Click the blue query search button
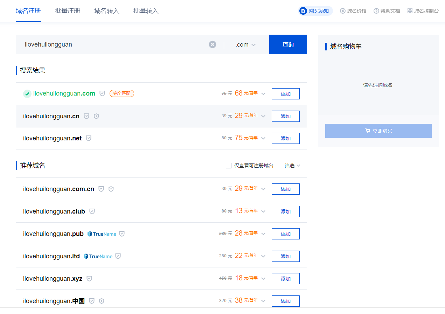This screenshot has width=445, height=314. 288,44
